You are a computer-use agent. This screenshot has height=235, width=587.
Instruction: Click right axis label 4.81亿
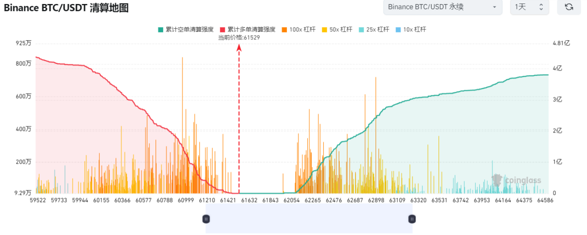[561, 43]
